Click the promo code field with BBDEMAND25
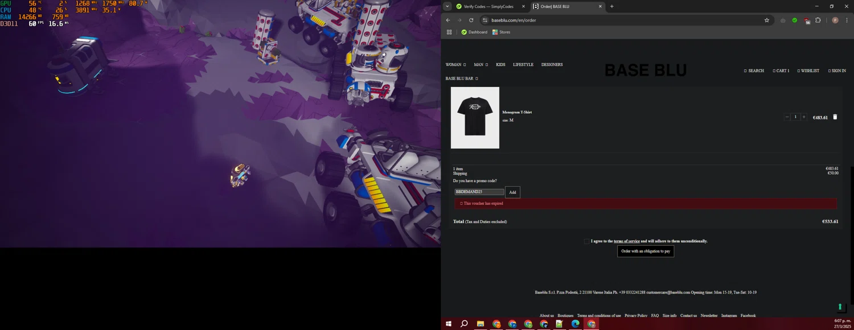 (479, 192)
